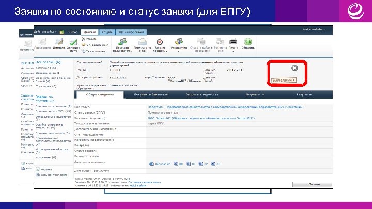Open the Результат tab

click(304, 94)
